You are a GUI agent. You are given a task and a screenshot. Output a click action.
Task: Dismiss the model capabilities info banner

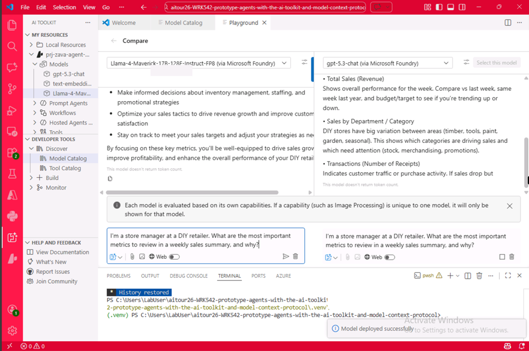[509, 206]
